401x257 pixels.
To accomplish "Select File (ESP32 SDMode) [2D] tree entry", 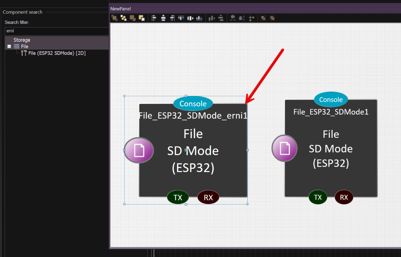I will point(57,53).
